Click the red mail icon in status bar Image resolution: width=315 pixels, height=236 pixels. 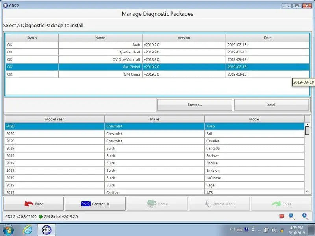tap(282, 216)
